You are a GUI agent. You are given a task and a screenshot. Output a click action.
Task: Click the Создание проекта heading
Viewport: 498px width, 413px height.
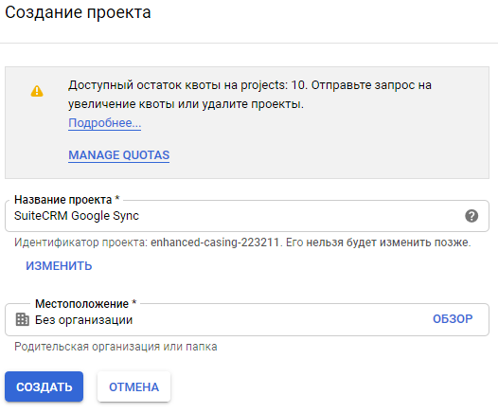[78, 12]
